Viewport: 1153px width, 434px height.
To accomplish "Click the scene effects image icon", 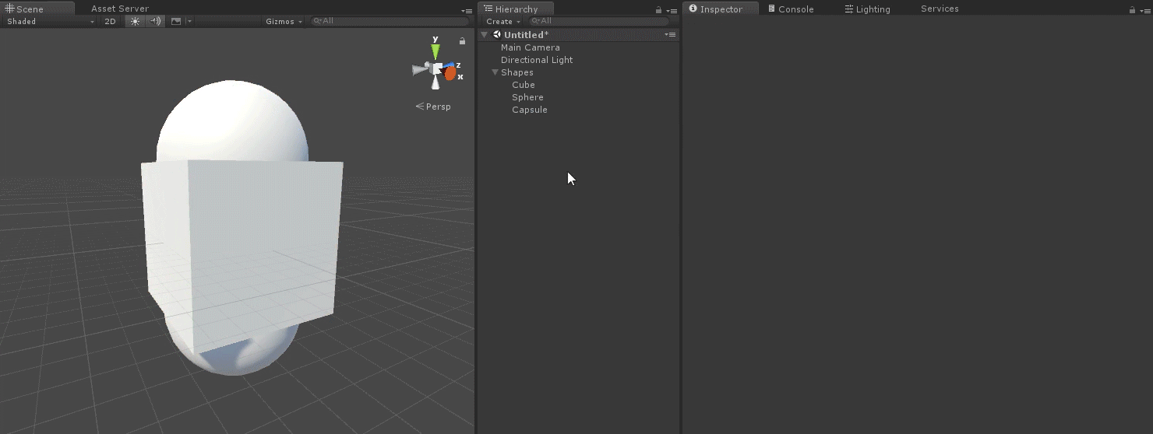I will point(176,22).
